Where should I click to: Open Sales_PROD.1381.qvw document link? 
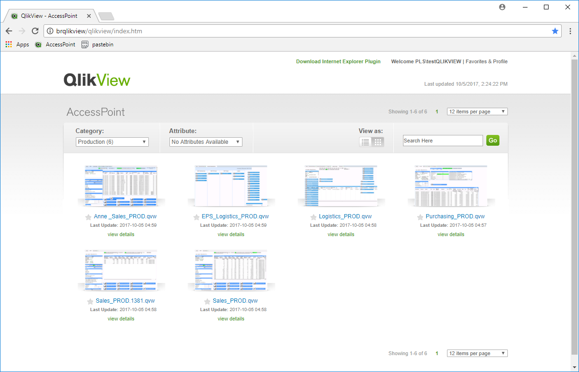point(125,301)
